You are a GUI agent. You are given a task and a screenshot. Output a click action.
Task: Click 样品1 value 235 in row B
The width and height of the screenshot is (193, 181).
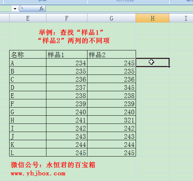pyautogui.click(x=67, y=71)
